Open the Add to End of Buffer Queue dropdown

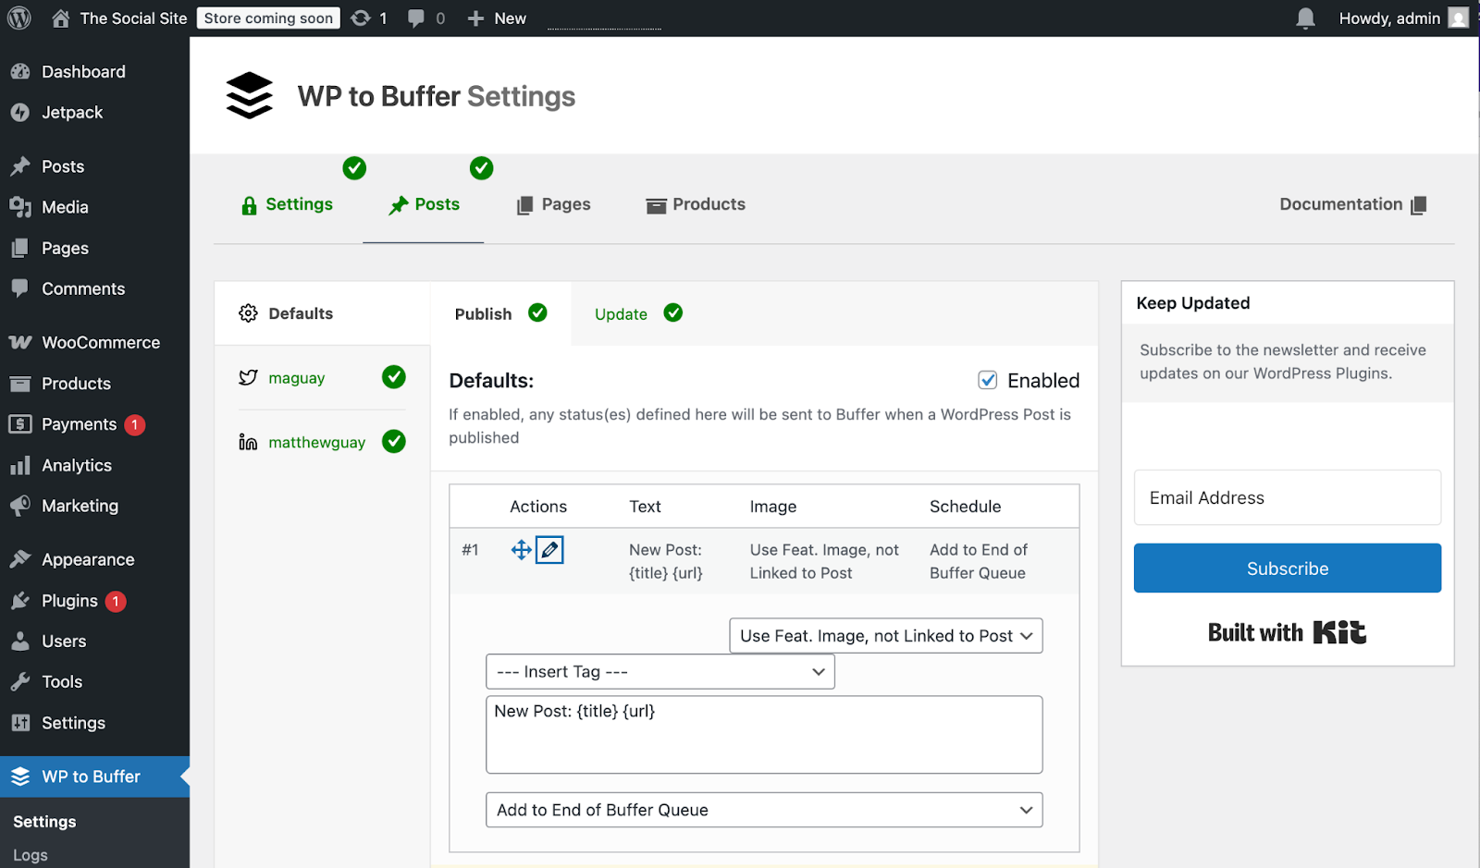coord(763,809)
